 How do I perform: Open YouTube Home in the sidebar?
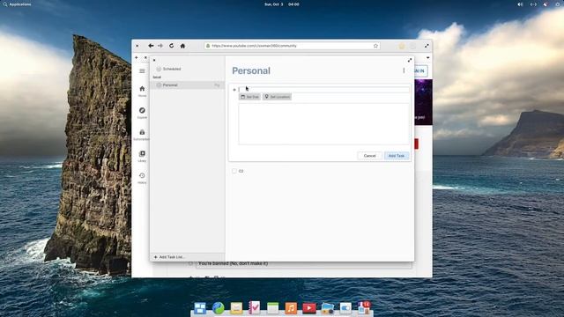tap(142, 91)
